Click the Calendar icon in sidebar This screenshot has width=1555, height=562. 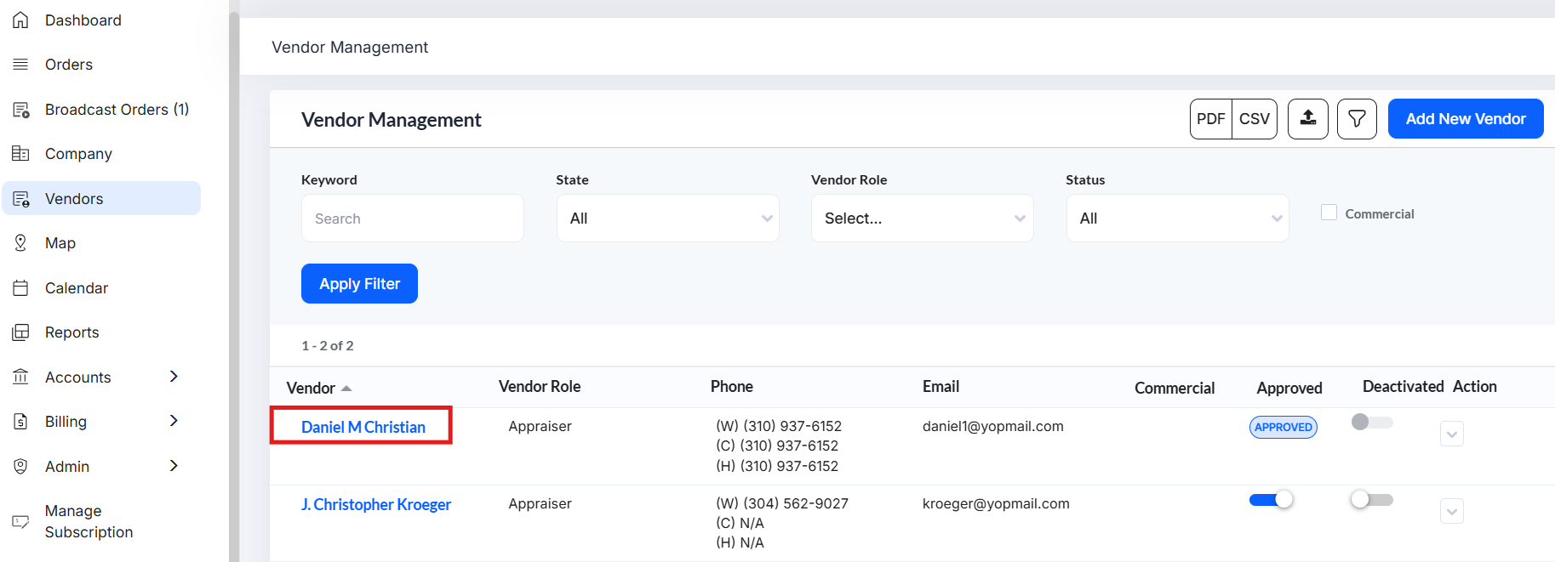20,288
